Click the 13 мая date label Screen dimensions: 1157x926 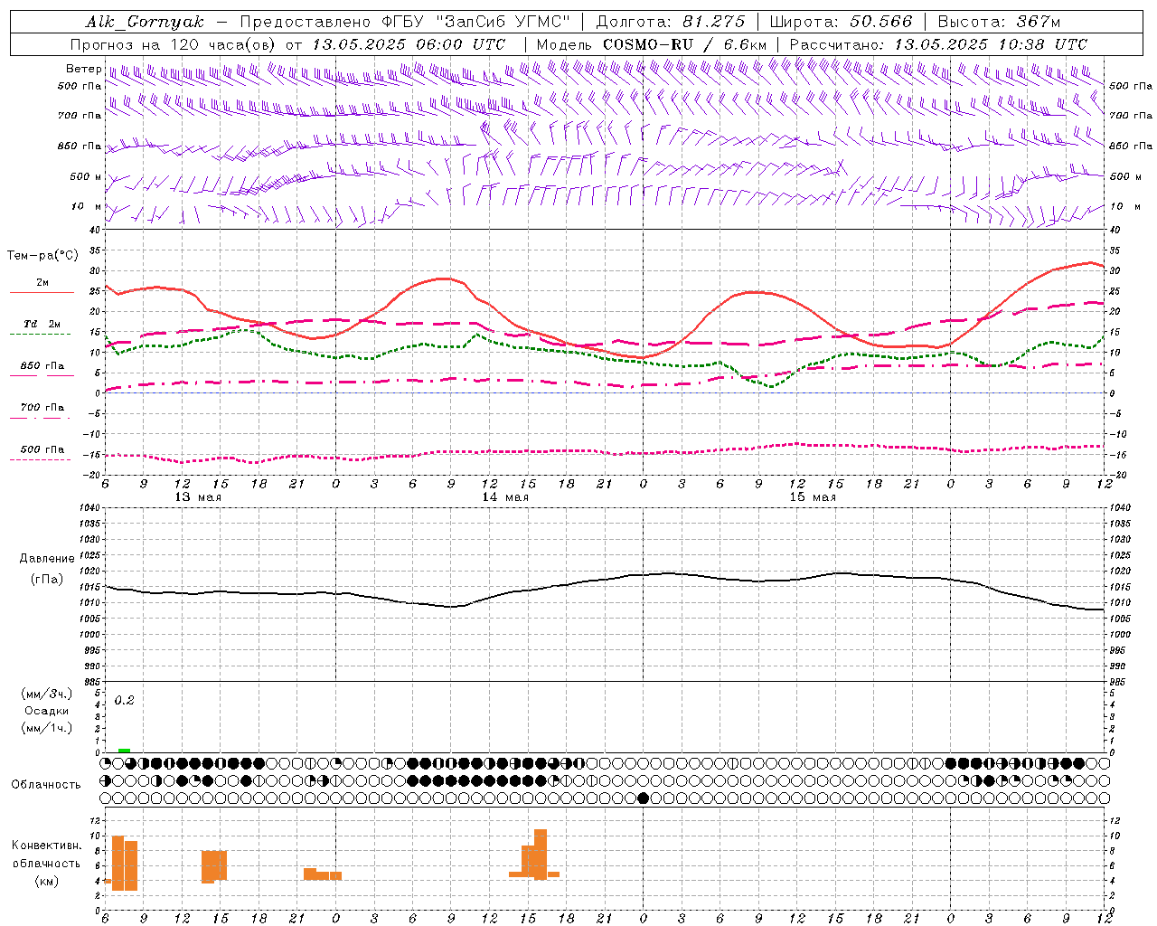(198, 497)
